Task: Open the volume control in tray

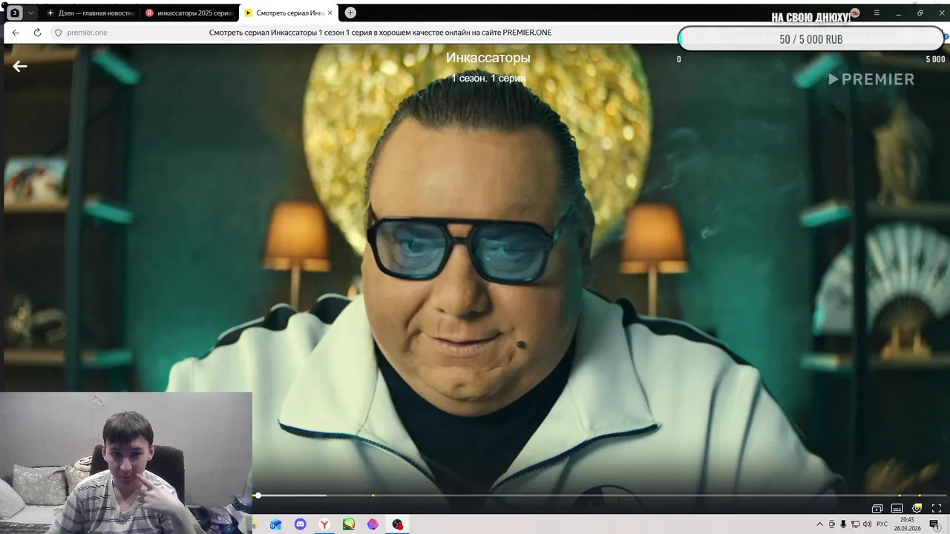Action: 867,524
